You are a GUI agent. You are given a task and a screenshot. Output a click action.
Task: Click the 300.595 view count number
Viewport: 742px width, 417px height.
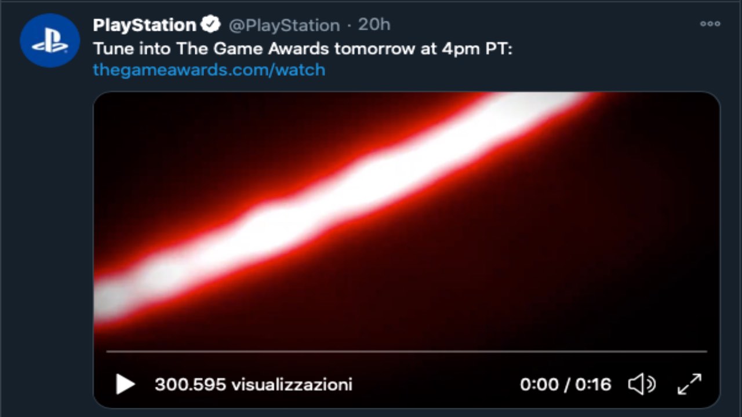coord(190,385)
